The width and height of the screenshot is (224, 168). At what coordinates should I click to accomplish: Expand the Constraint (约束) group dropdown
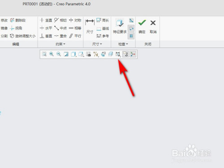[60, 44]
